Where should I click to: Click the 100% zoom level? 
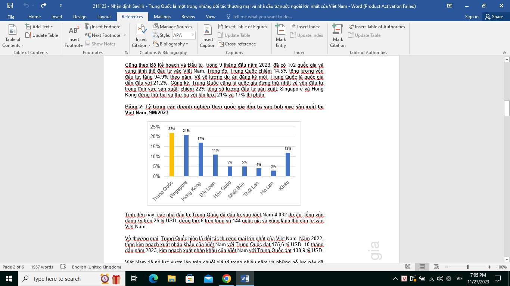(x=501, y=267)
